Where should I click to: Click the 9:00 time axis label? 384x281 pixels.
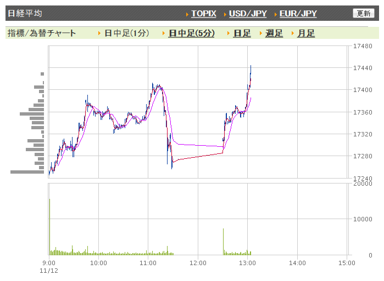(x=49, y=263)
